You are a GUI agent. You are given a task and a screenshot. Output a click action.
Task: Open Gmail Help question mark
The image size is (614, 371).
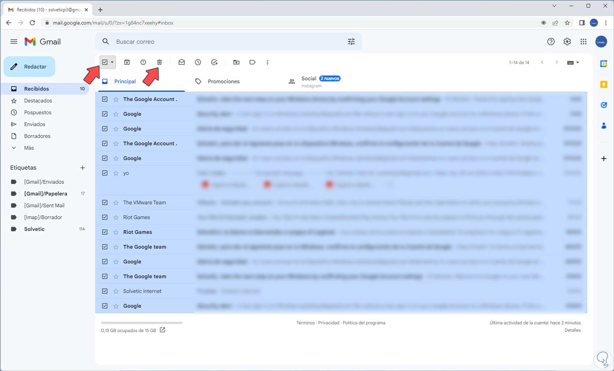tap(551, 42)
